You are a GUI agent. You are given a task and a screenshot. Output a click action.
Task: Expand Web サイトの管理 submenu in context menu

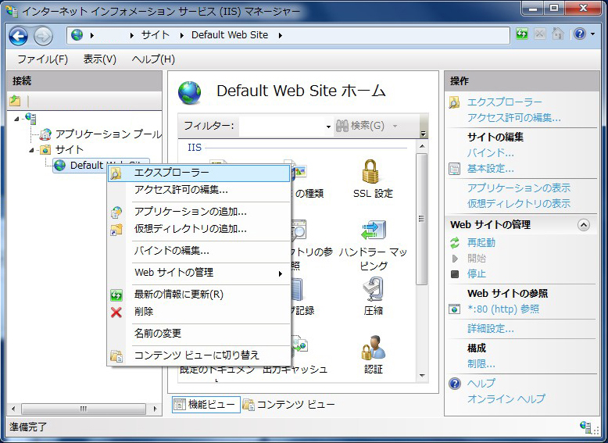[279, 273]
